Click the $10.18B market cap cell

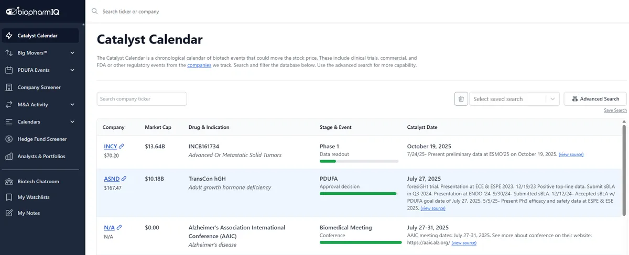(x=155, y=179)
